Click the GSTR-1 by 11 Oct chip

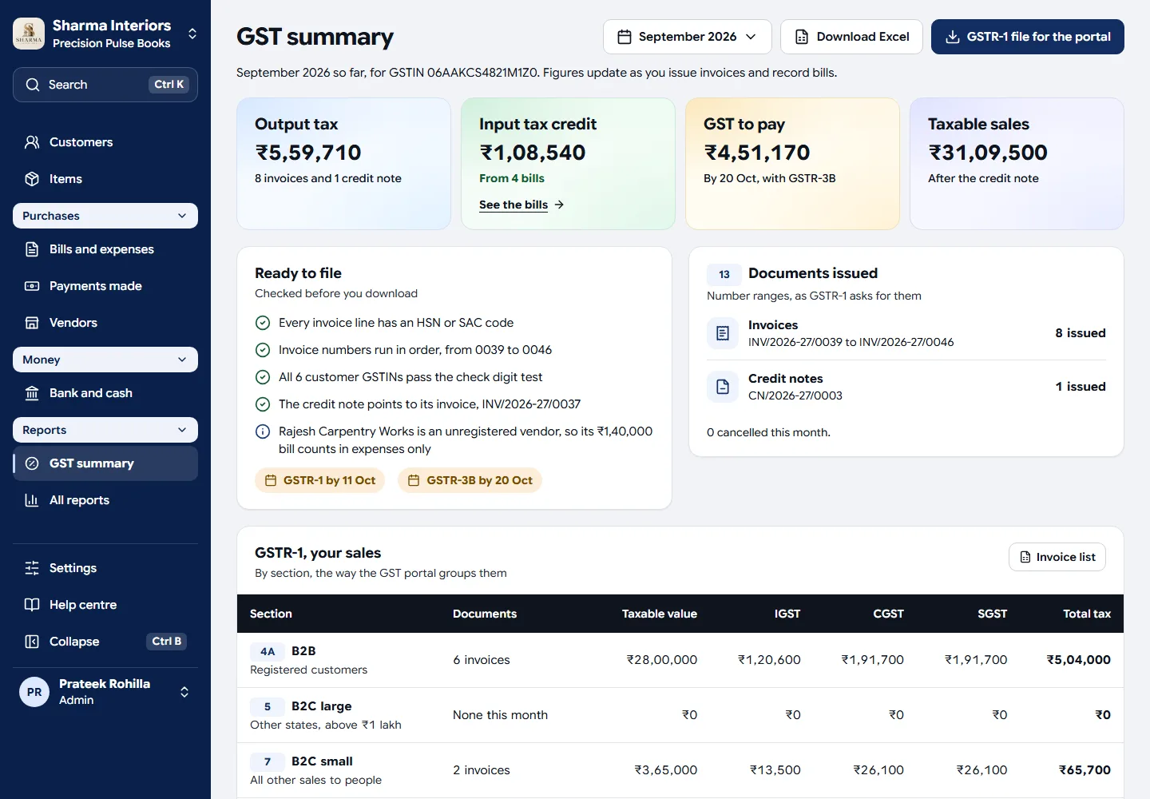click(320, 480)
